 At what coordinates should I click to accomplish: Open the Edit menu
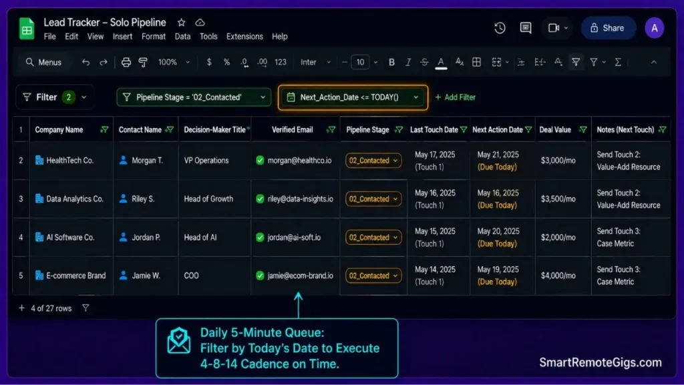pos(71,37)
